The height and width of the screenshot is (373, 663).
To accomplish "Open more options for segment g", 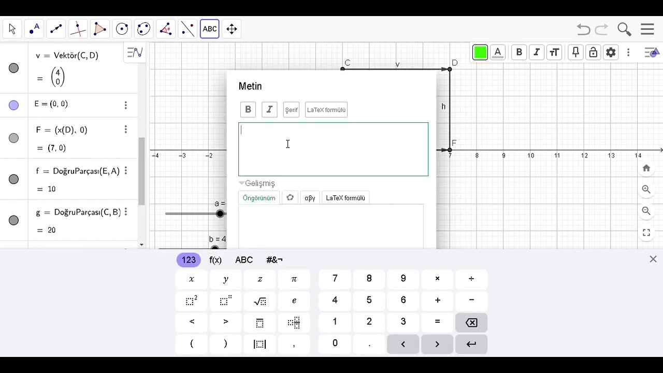I will pyautogui.click(x=125, y=212).
